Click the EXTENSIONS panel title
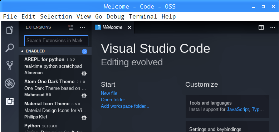Screen dimensions: 279x132 click(38, 27)
